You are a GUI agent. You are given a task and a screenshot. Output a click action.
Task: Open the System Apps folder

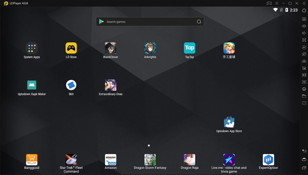pos(32,48)
